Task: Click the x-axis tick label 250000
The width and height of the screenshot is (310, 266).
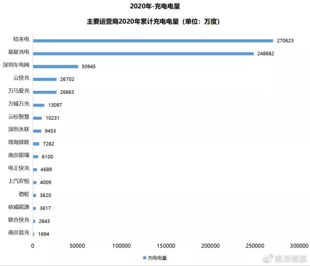Action: (255, 246)
